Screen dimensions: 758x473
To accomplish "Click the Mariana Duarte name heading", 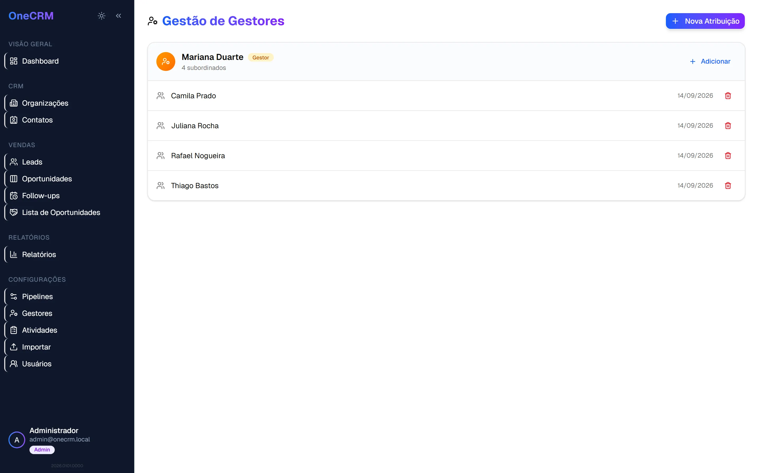I will (212, 57).
